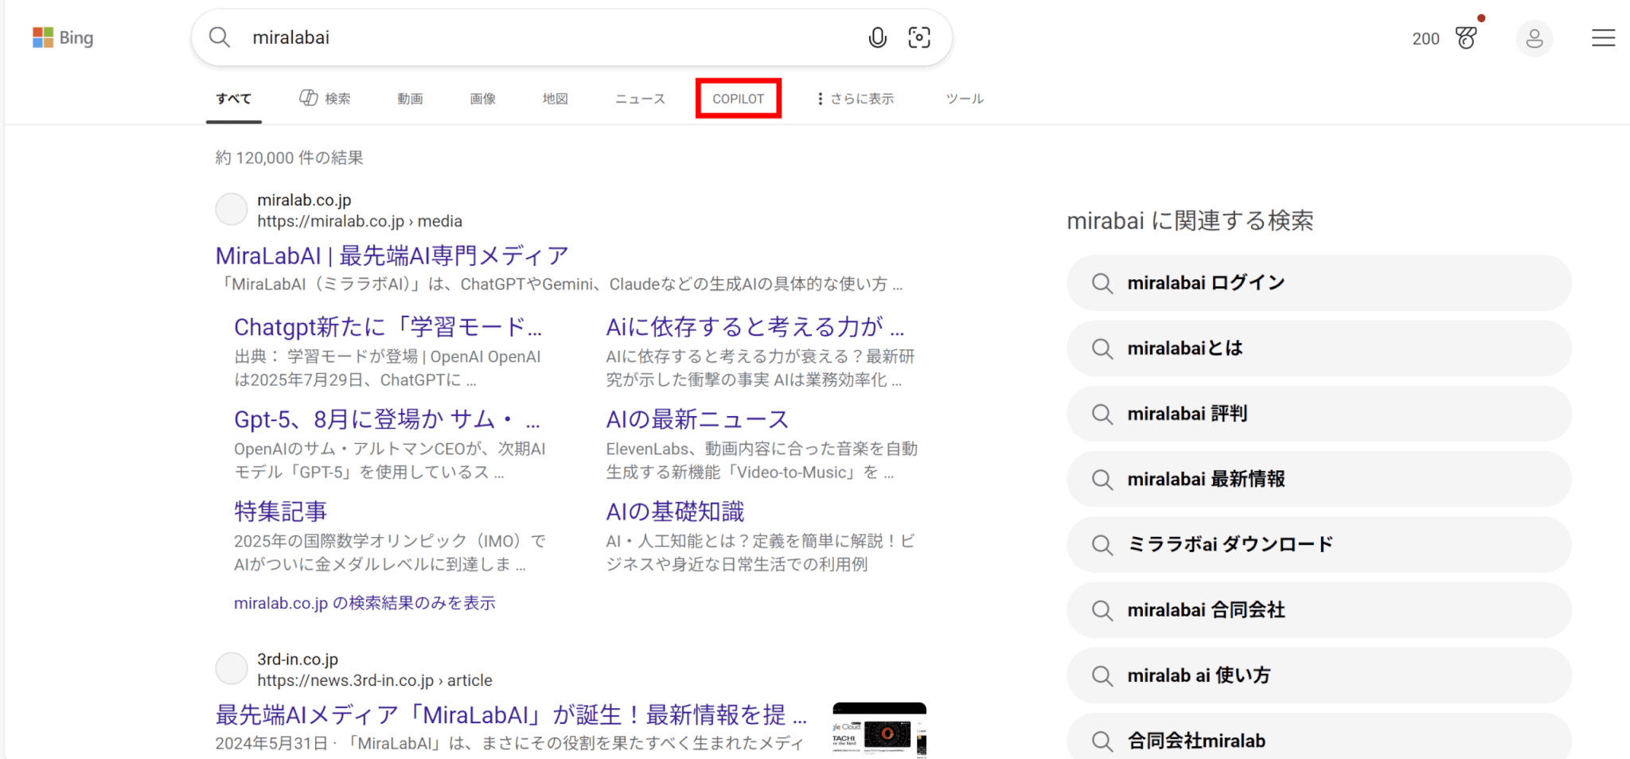Open account profile avatar icon
The image size is (1630, 759).
[1534, 38]
